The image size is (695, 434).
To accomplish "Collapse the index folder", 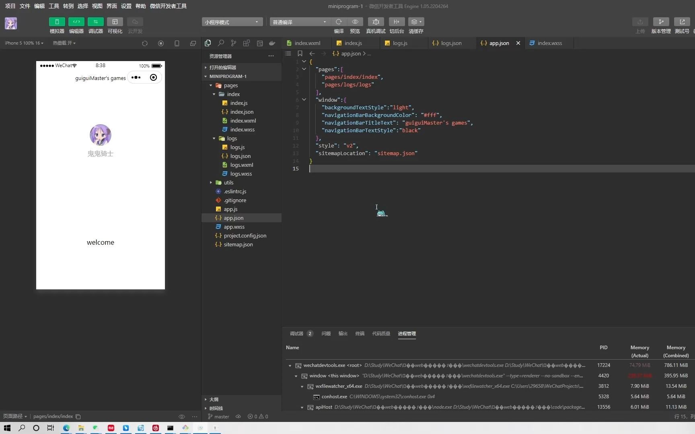I will [x=214, y=94].
